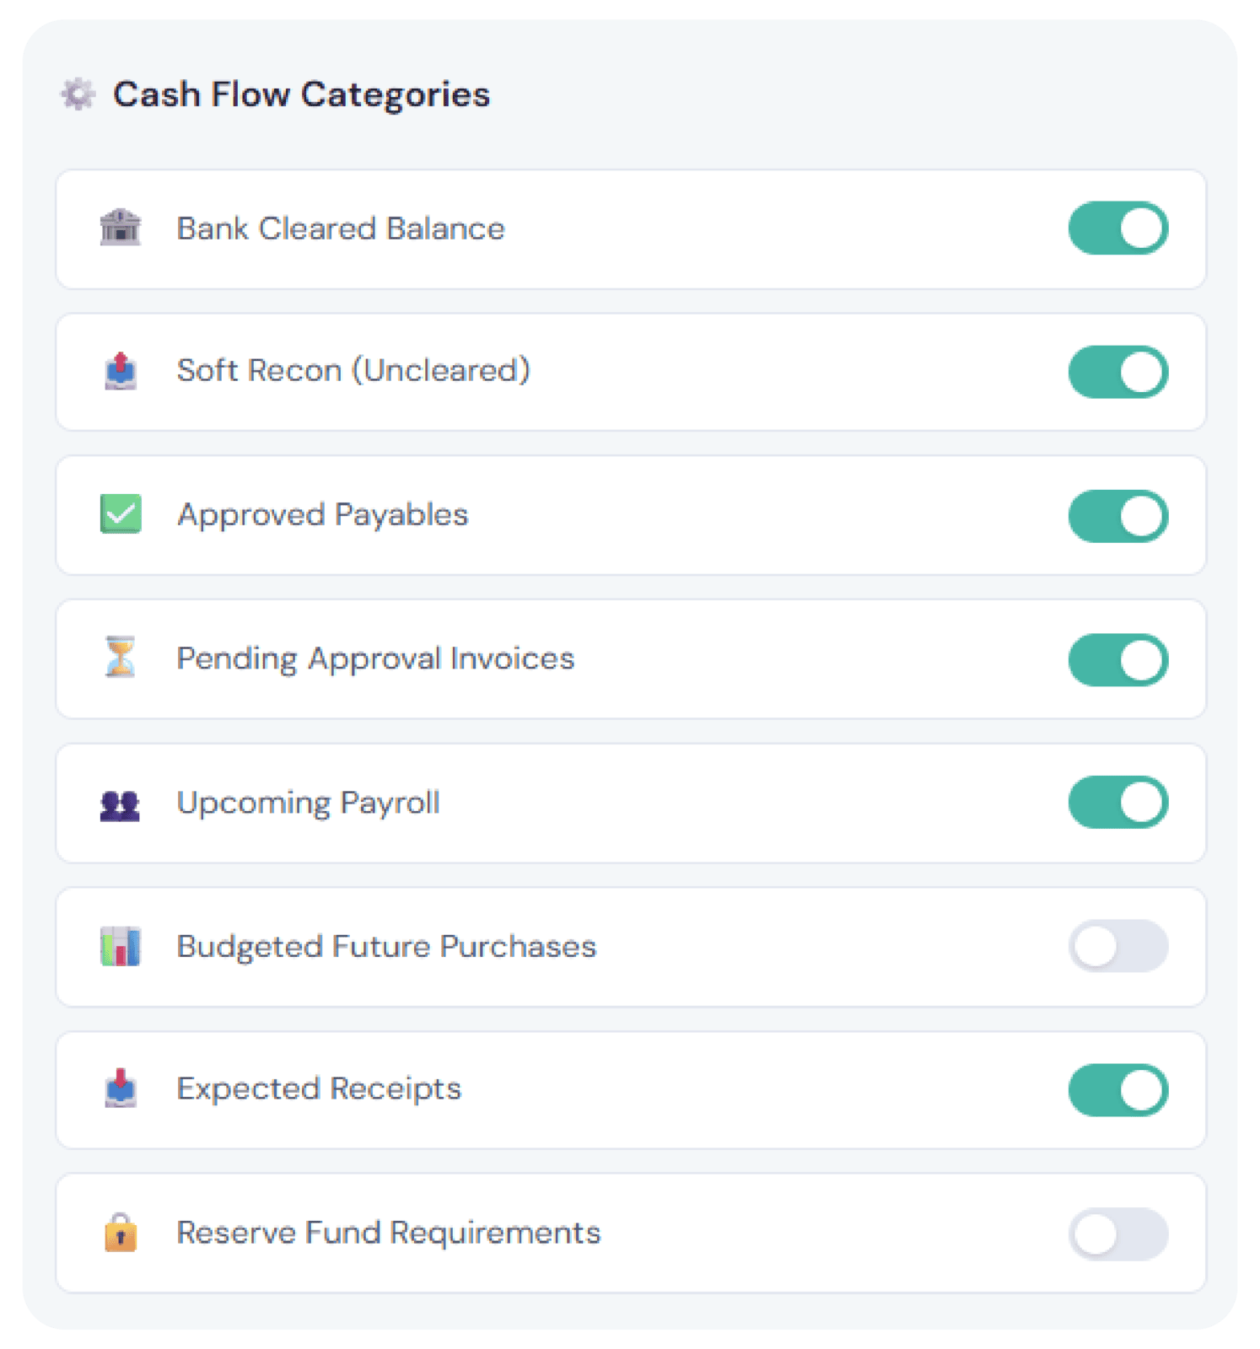Viewport: 1260px width, 1349px height.
Task: Disable the Bank Cleared Balance toggle
Action: pyautogui.click(x=1117, y=228)
